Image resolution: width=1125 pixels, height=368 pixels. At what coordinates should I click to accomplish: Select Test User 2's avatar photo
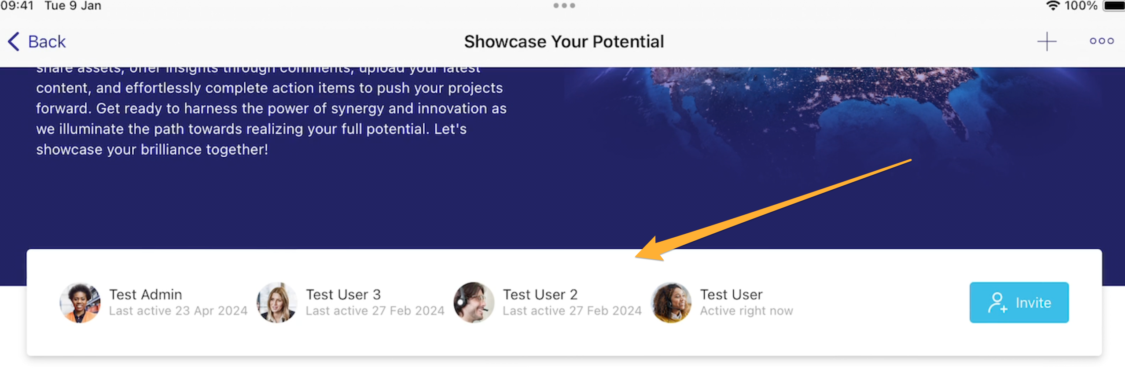[474, 302]
